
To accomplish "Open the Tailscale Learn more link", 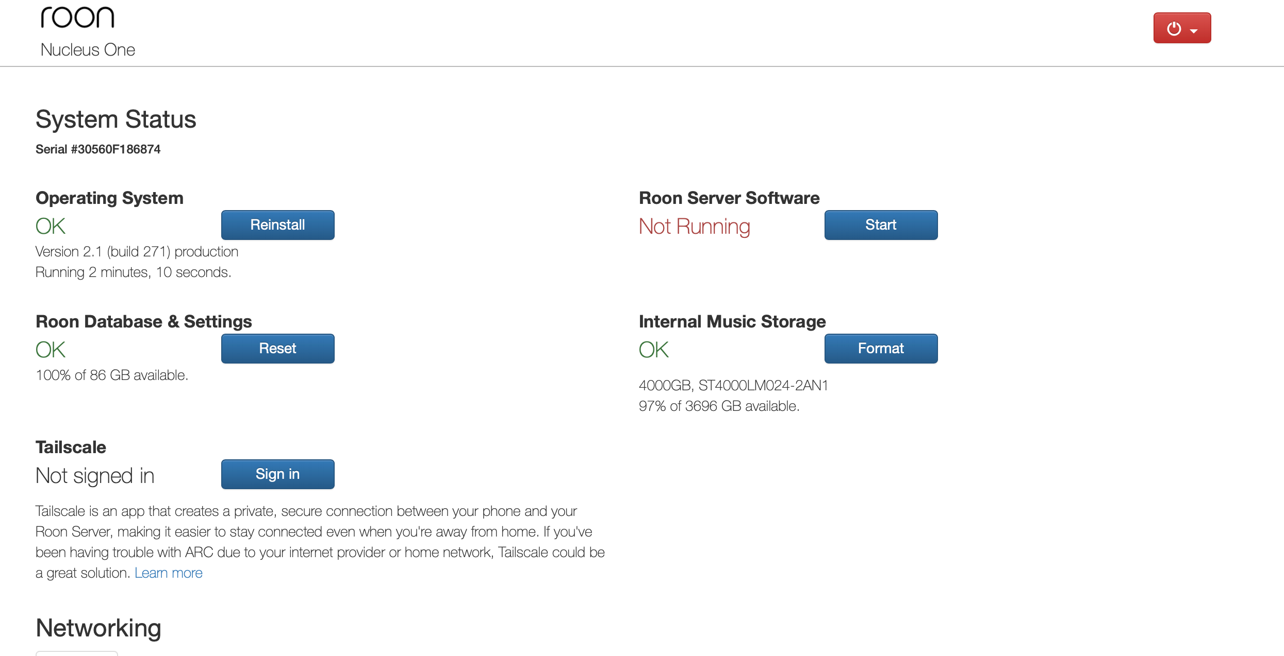I will (x=169, y=573).
